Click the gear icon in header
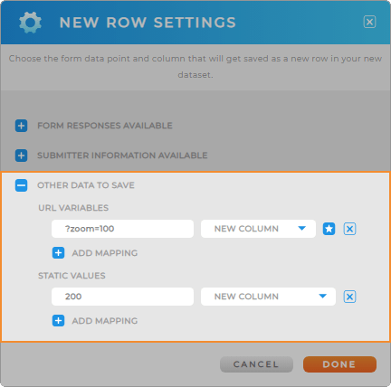Image resolution: width=391 pixels, height=387 pixels. [x=30, y=23]
